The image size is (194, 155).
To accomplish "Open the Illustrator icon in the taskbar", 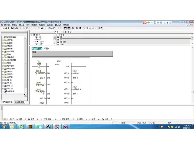I will coord(30,127).
